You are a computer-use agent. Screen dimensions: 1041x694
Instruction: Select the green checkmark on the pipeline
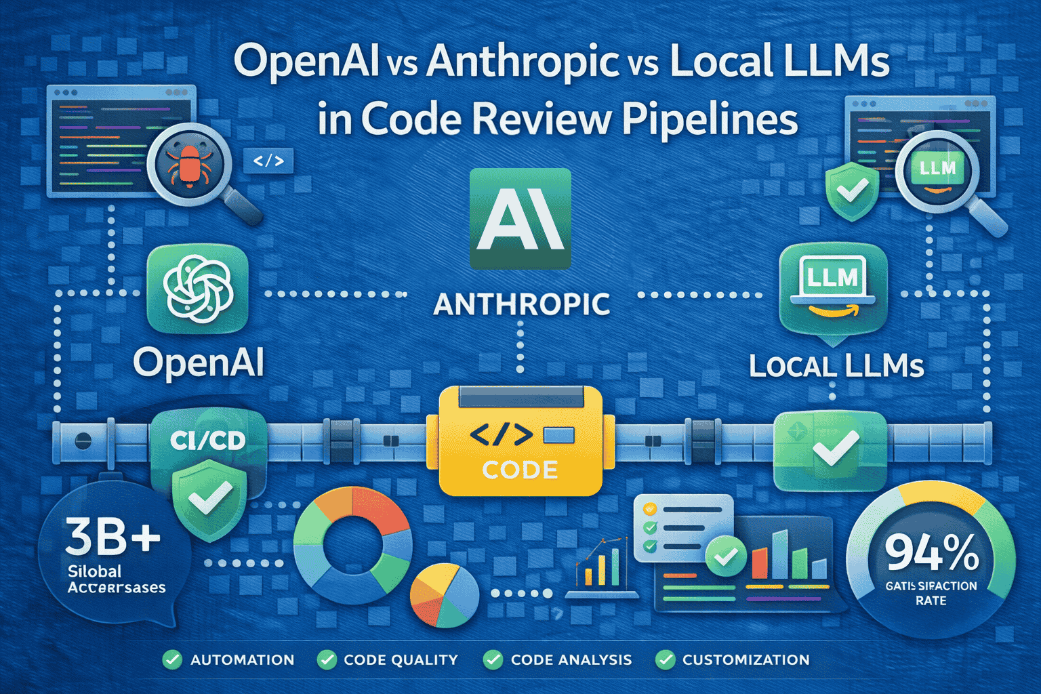coord(830,447)
